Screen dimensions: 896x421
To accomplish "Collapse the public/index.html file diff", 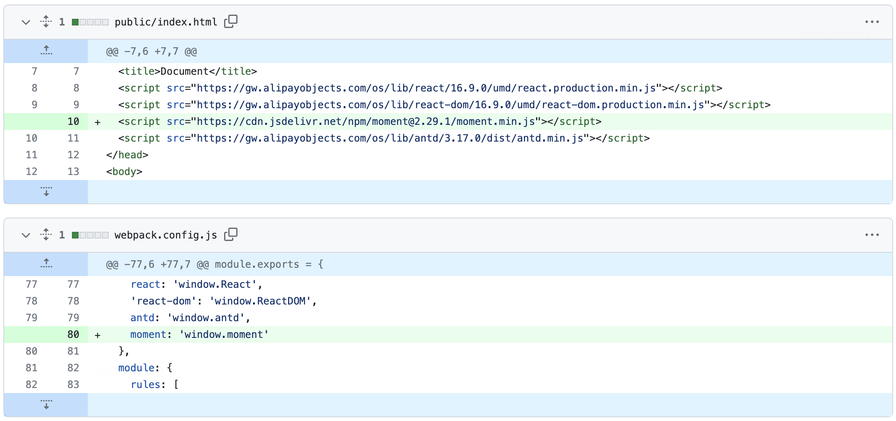I will point(26,22).
